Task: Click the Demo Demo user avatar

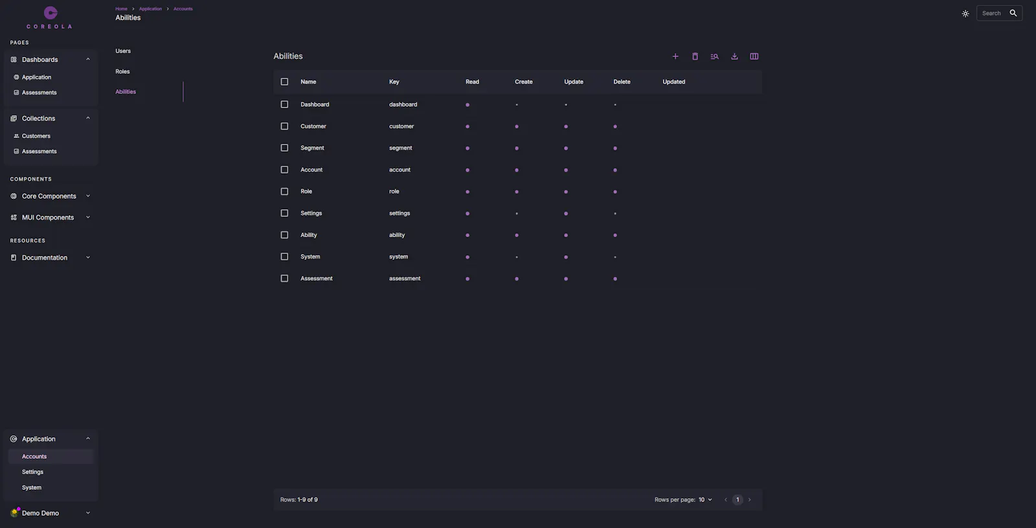Action: pos(14,512)
